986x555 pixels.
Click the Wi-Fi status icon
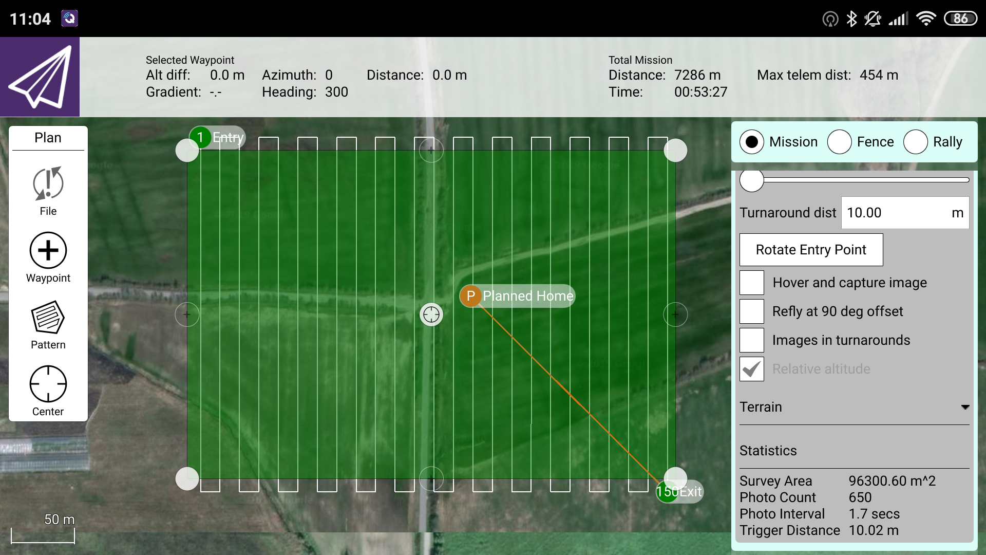926,18
